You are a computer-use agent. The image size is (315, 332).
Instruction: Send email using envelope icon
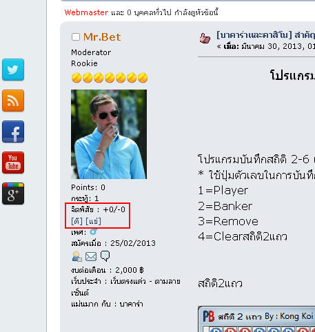coord(91,256)
